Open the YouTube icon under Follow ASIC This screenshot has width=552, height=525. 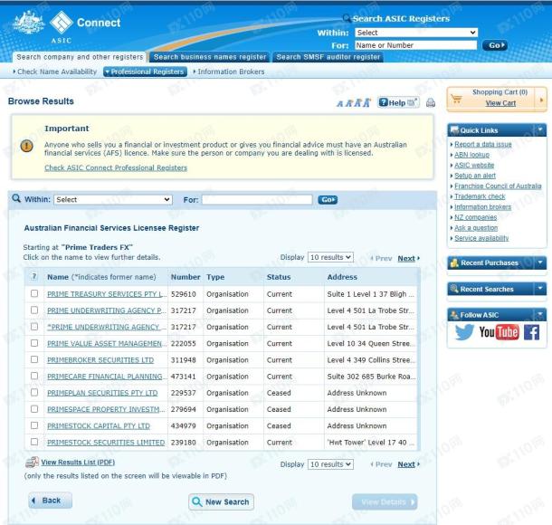coord(499,332)
